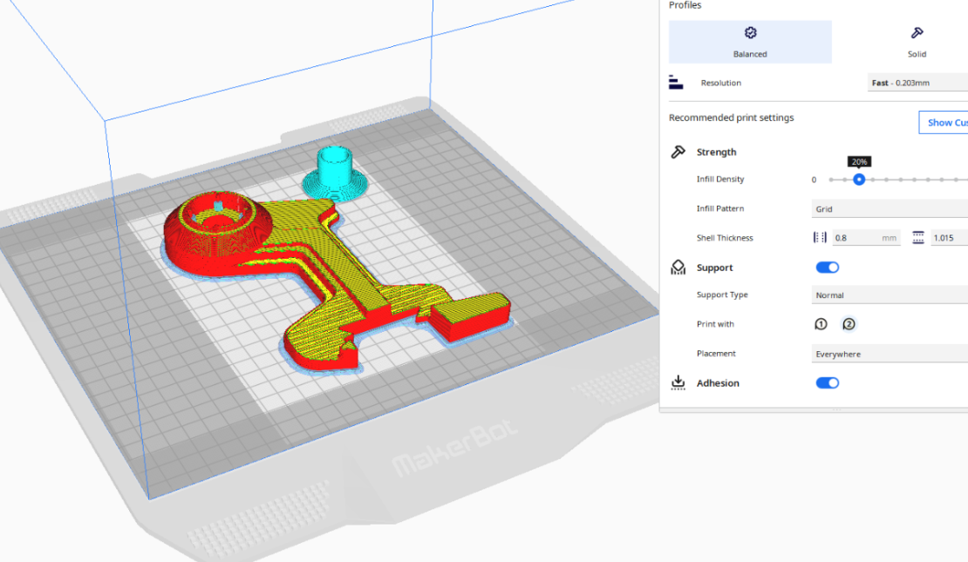This screenshot has width=968, height=562.
Task: Click the Strength section icon
Action: pos(678,152)
